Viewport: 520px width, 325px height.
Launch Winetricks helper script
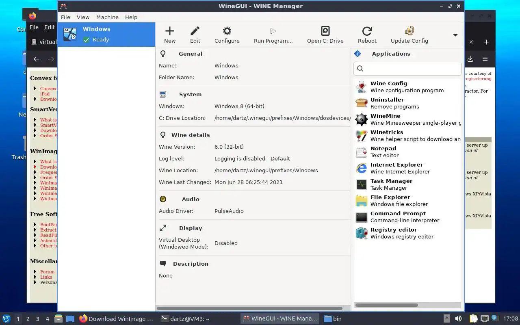pyautogui.click(x=407, y=135)
